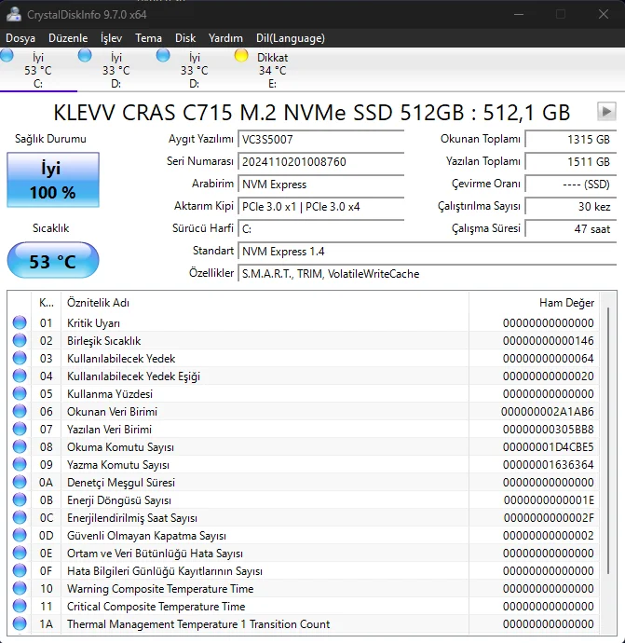
Task: Open the Dil(Language) menu
Action: coord(291,38)
